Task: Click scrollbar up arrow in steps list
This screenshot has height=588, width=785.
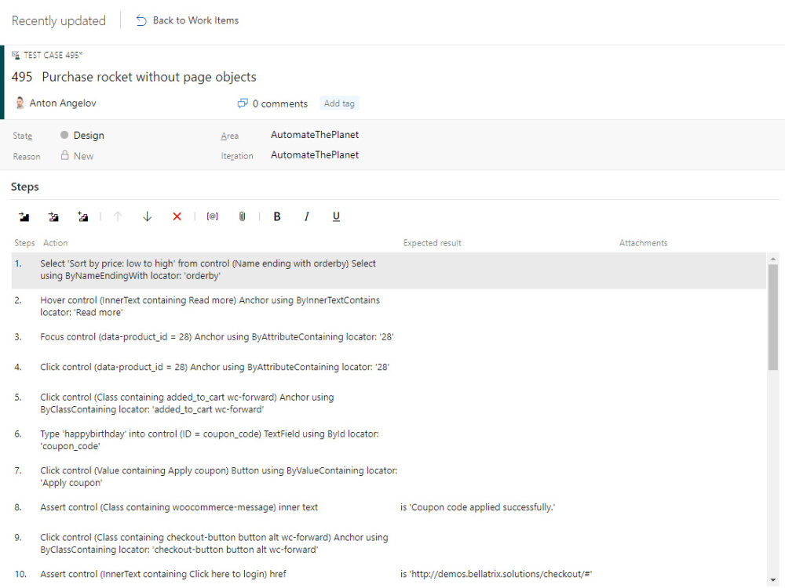Action: [773, 259]
